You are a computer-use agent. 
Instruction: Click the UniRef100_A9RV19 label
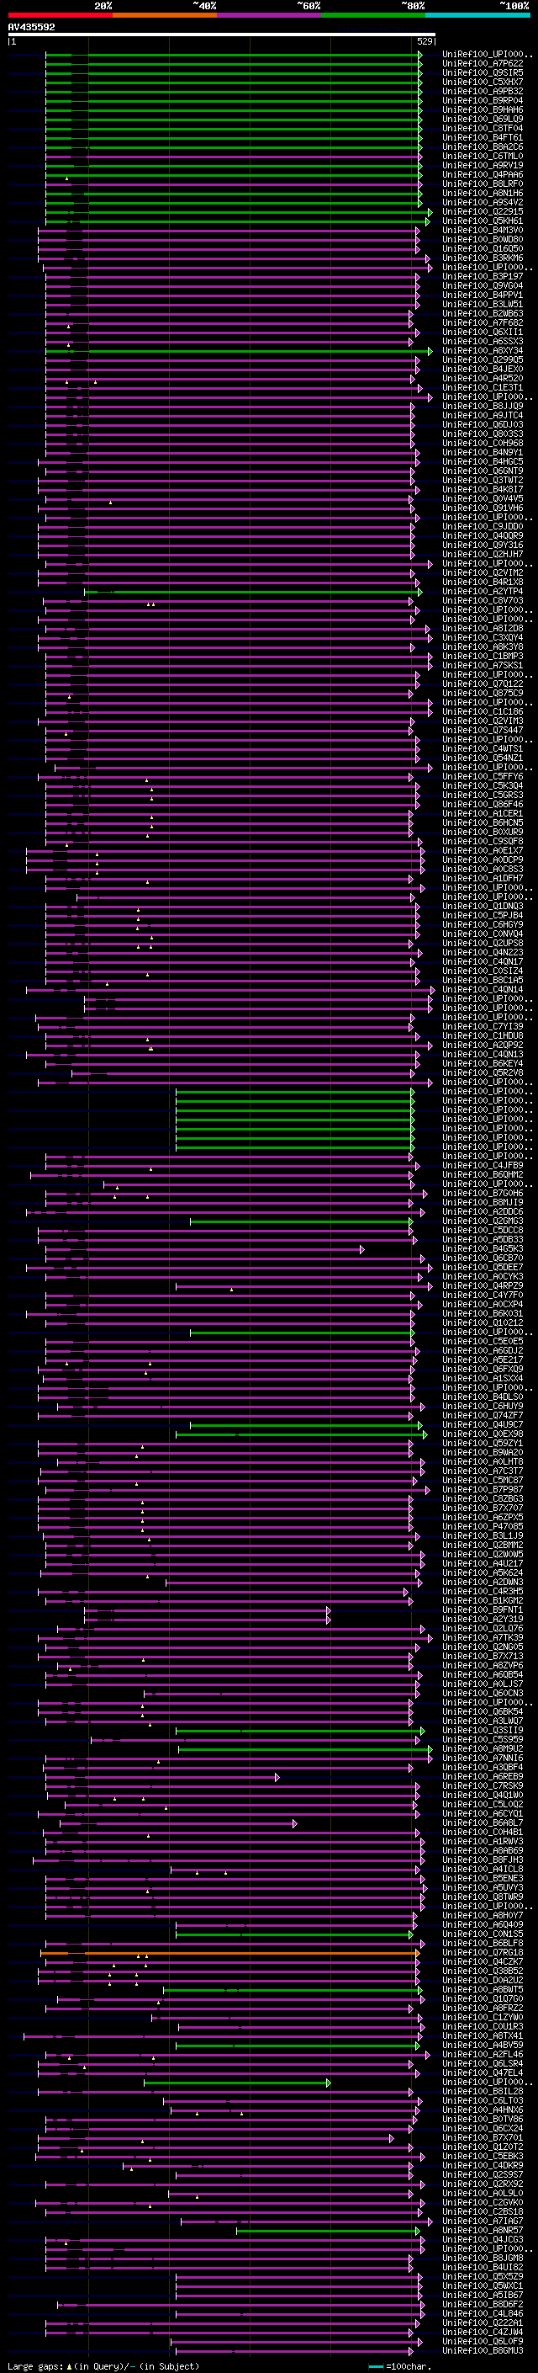pos(483,165)
